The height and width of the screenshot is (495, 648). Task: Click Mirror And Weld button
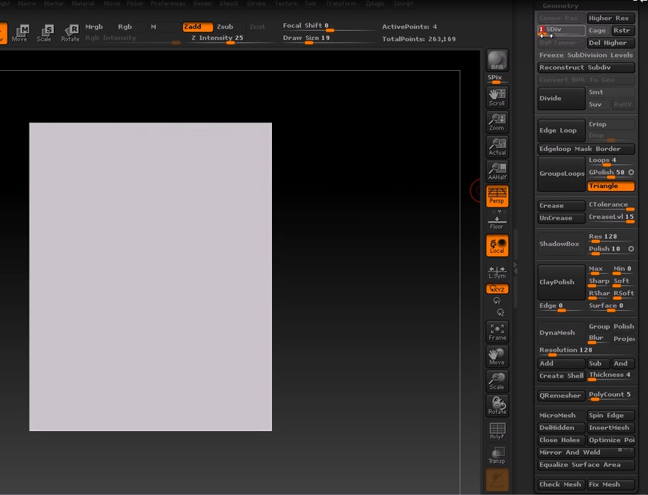586,453
